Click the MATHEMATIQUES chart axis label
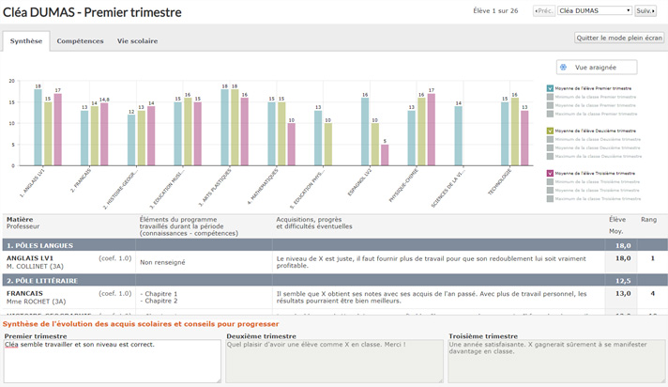This screenshot has height=387, width=668. pos(263,186)
